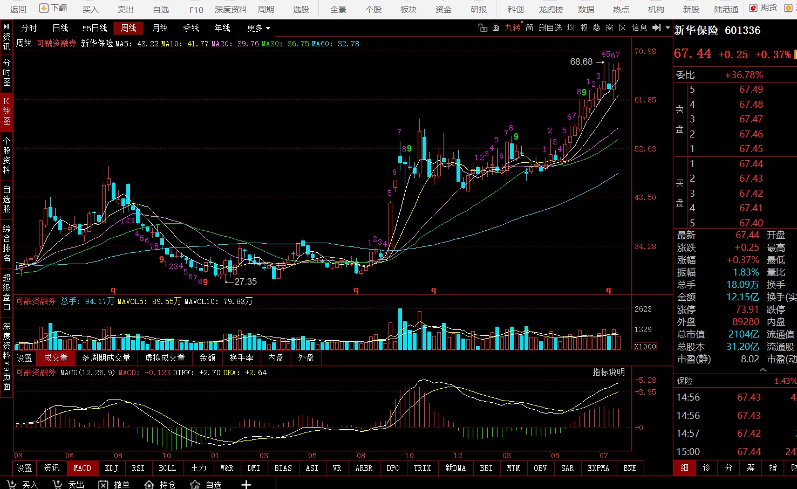Image resolution: width=797 pixels, height=489 pixels.
Task: Click the 设置 button in indicator bar
Action: 24,468
